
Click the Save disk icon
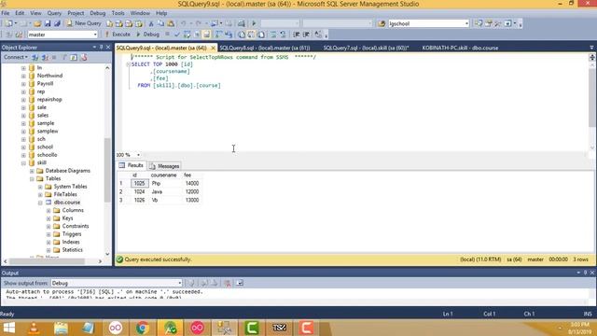tap(48, 23)
